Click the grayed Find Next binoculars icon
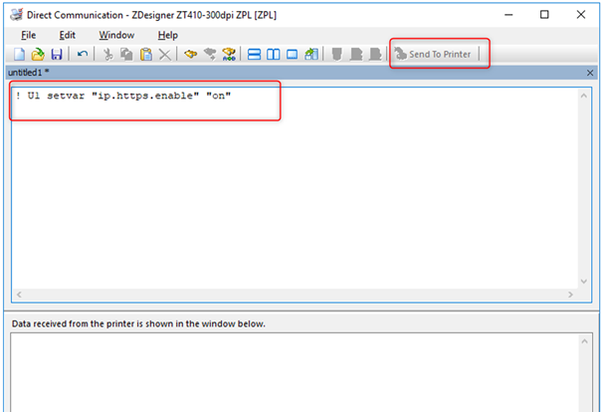 coord(210,54)
